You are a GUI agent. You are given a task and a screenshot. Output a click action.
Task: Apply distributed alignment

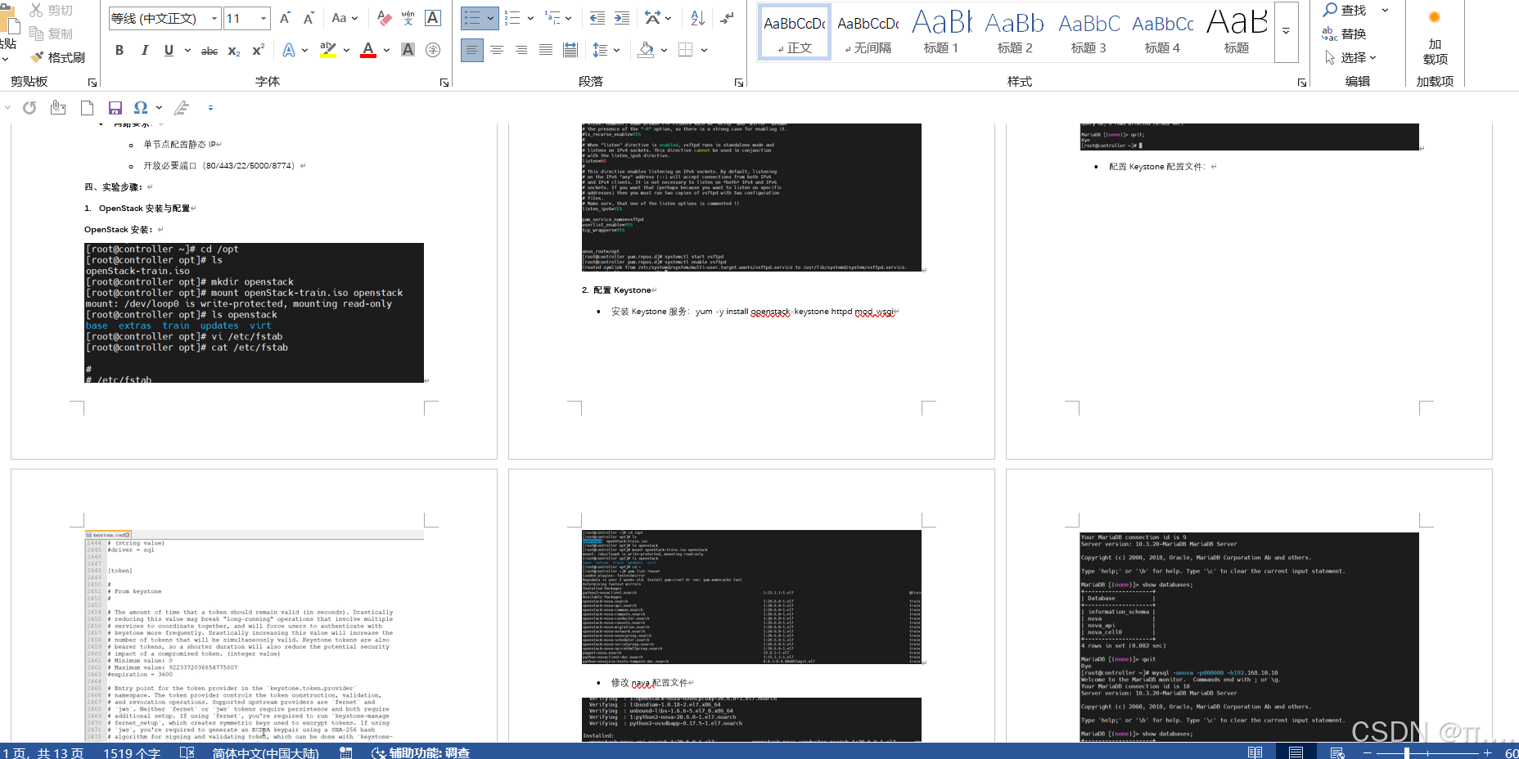(570, 51)
